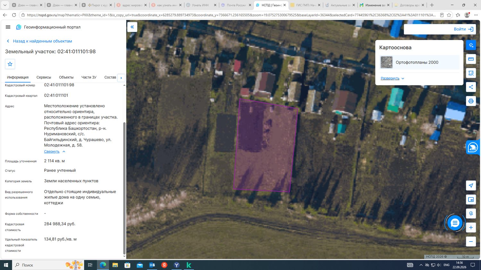This screenshot has width=481, height=270.
Task: Click the ENG language indicator in tray
Action: pos(446,265)
